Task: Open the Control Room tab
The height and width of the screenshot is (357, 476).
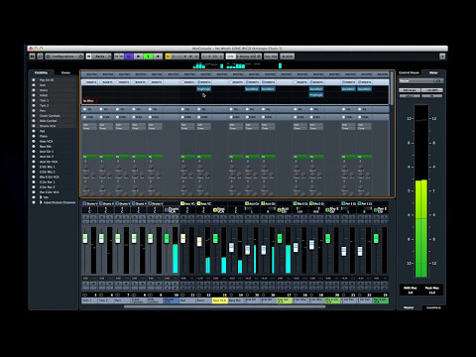Action: tap(409, 72)
